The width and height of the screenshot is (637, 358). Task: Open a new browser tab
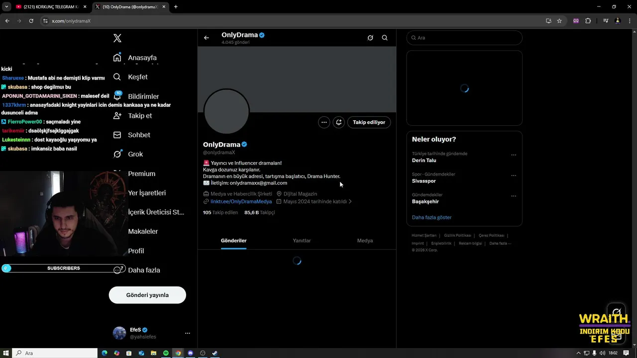pos(176,7)
